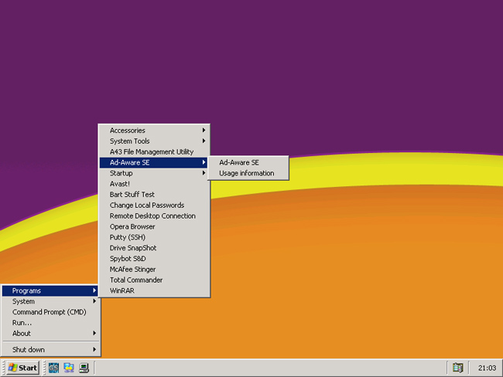The height and width of the screenshot is (377, 503).
Task: Expand the Accessories submenu
Action: (x=154, y=131)
